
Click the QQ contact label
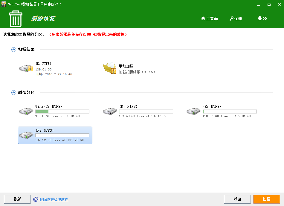tap(265, 19)
